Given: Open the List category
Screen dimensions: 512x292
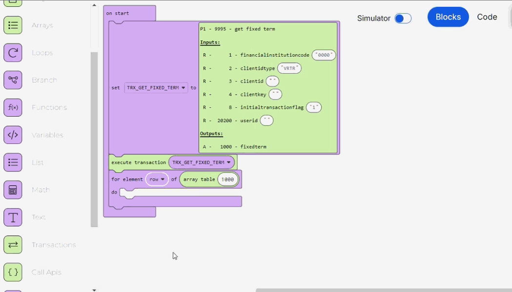Looking at the screenshot, I should click(13, 162).
